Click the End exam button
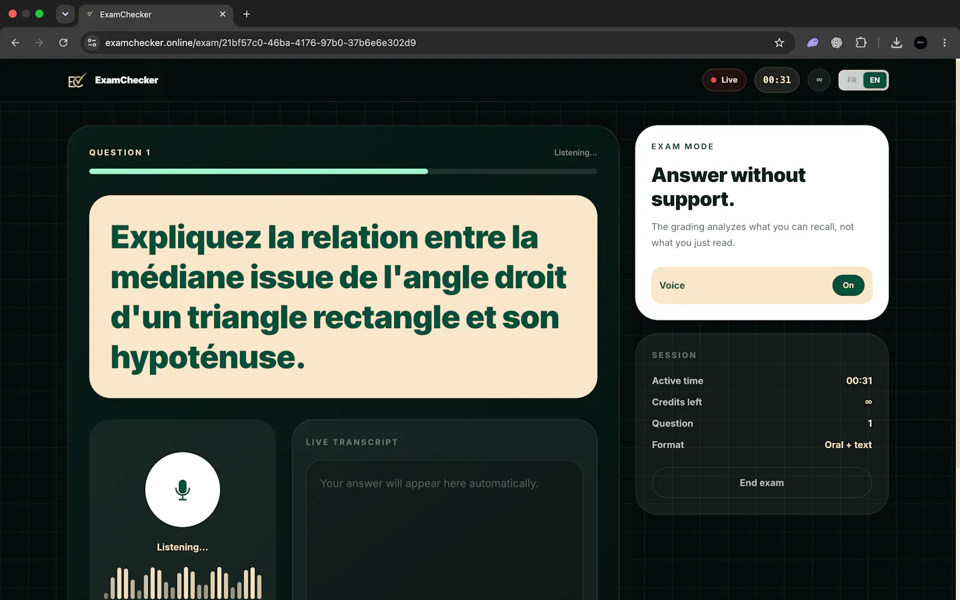Image resolution: width=960 pixels, height=600 pixels. click(x=762, y=483)
